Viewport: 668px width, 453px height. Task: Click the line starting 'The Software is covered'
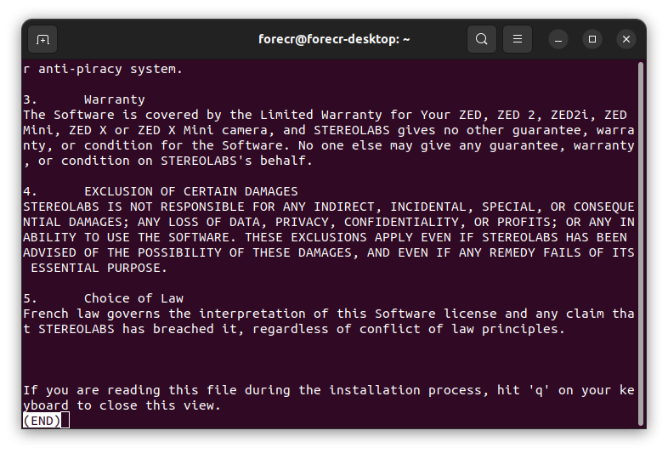pyautogui.click(x=325, y=115)
